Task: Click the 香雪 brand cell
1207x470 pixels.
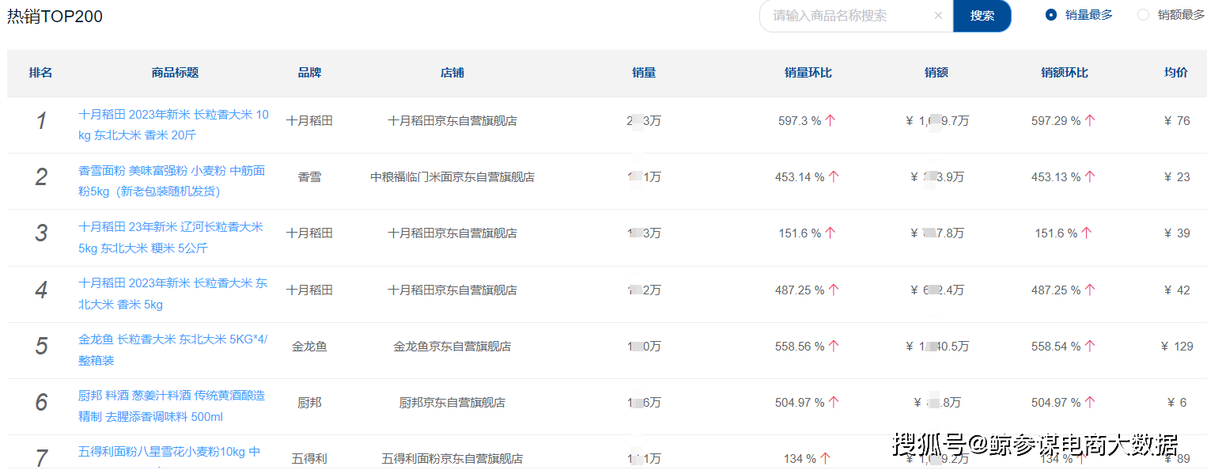Action: click(x=309, y=177)
